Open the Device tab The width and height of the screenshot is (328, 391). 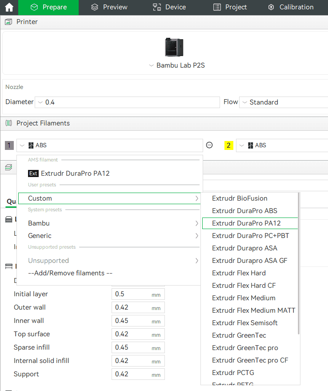(x=169, y=7)
